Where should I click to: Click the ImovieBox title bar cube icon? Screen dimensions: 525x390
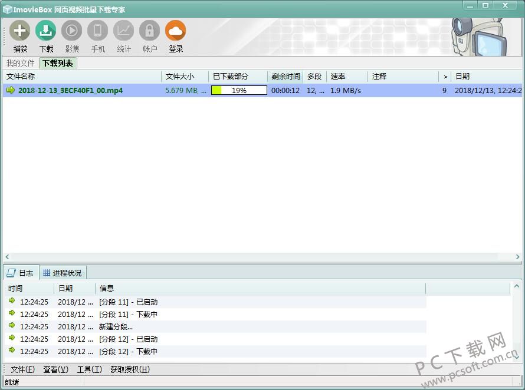[x=7, y=9]
